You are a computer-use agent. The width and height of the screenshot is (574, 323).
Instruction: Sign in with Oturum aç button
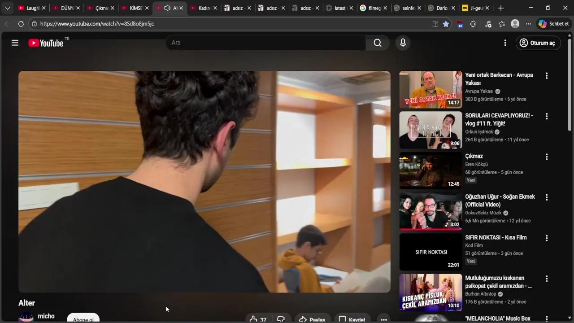538,43
